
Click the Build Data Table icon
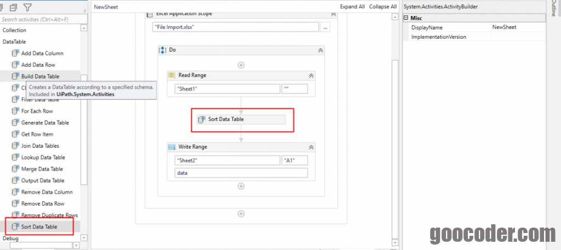(x=15, y=77)
